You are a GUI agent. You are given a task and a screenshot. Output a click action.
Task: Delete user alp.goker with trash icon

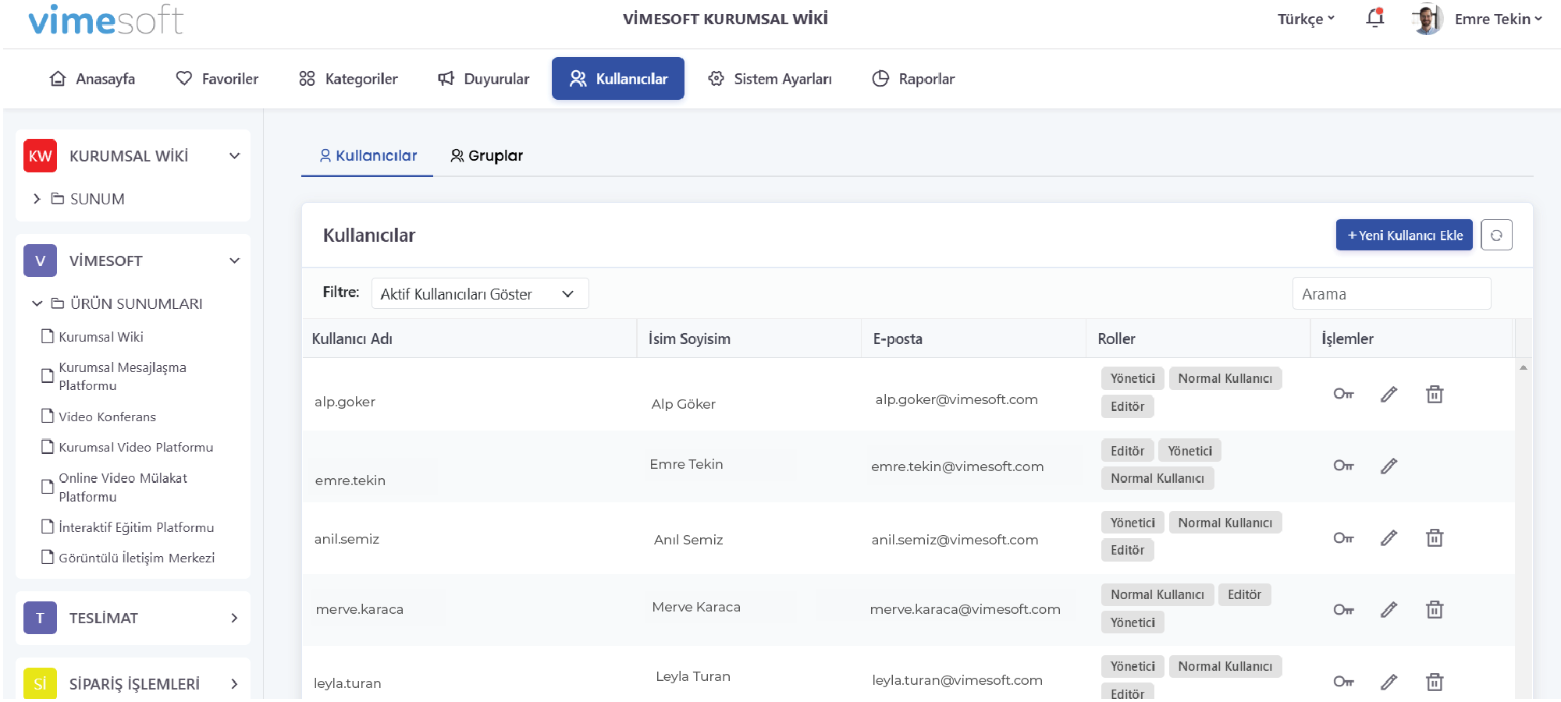(x=1435, y=394)
